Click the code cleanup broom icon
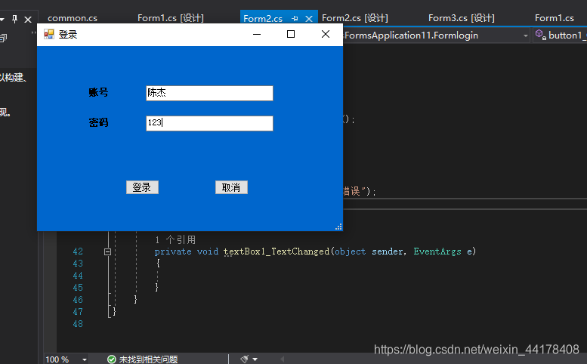The width and height of the screenshot is (587, 364). point(245,359)
